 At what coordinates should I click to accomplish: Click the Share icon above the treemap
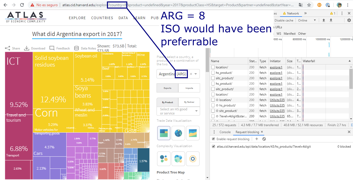click(8, 48)
